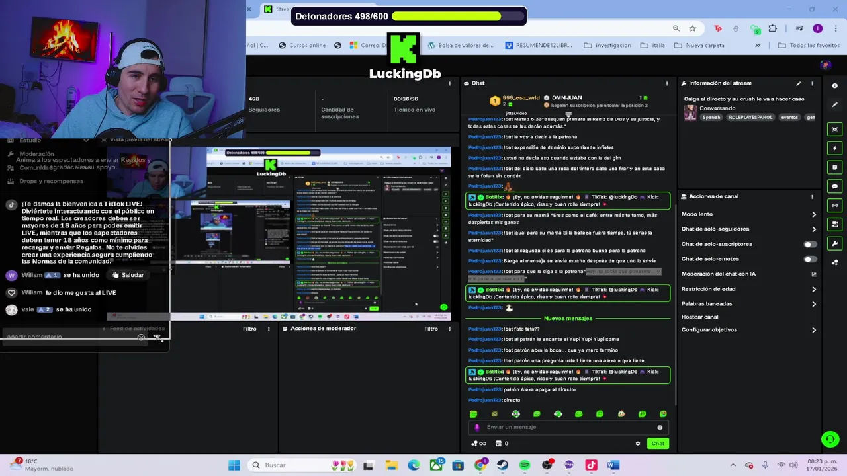Viewport: 847px width, 476px height.
Task: Open the italia bookmarks folder
Action: coord(653,46)
